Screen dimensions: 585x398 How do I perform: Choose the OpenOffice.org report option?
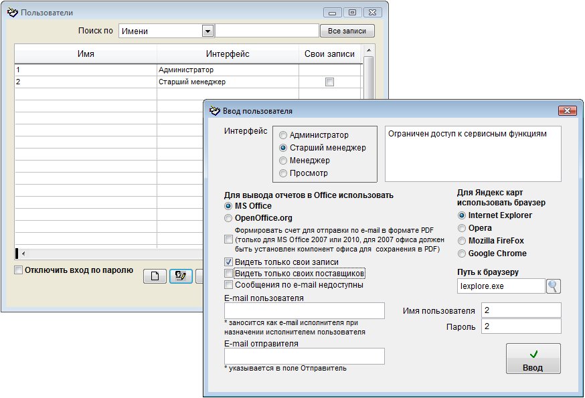[228, 218]
